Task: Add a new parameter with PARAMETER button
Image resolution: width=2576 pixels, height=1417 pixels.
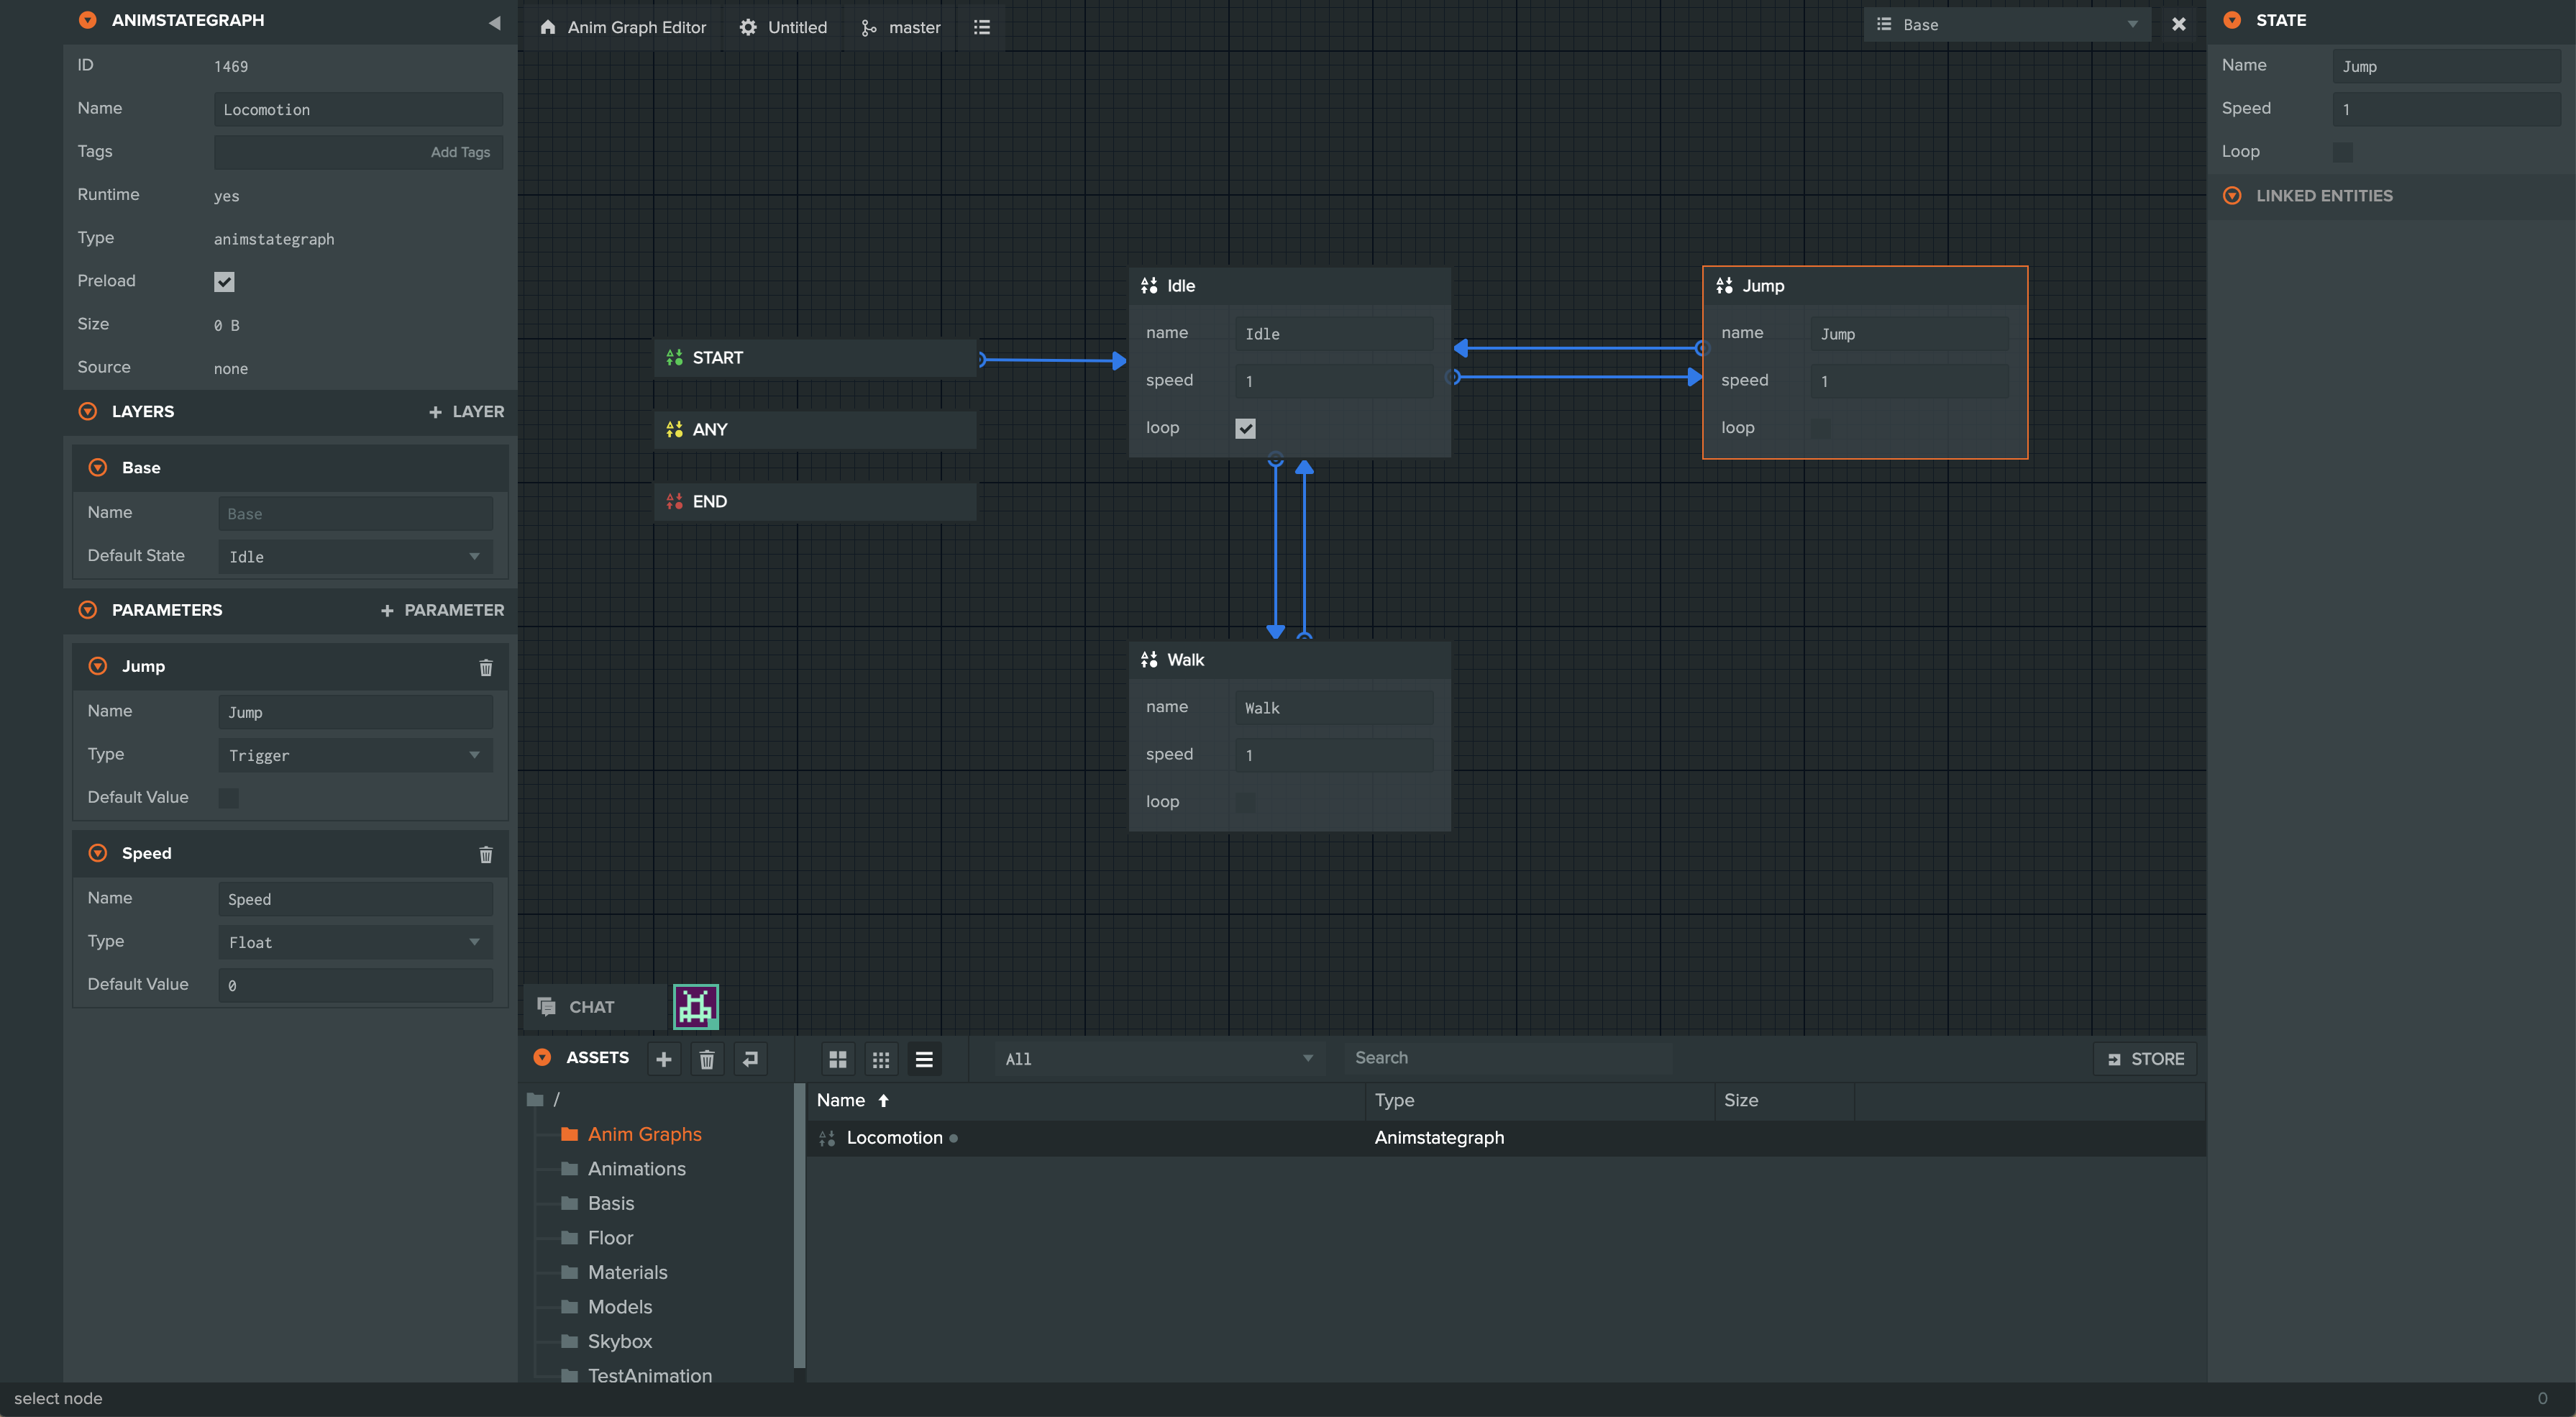Action: pyautogui.click(x=443, y=610)
